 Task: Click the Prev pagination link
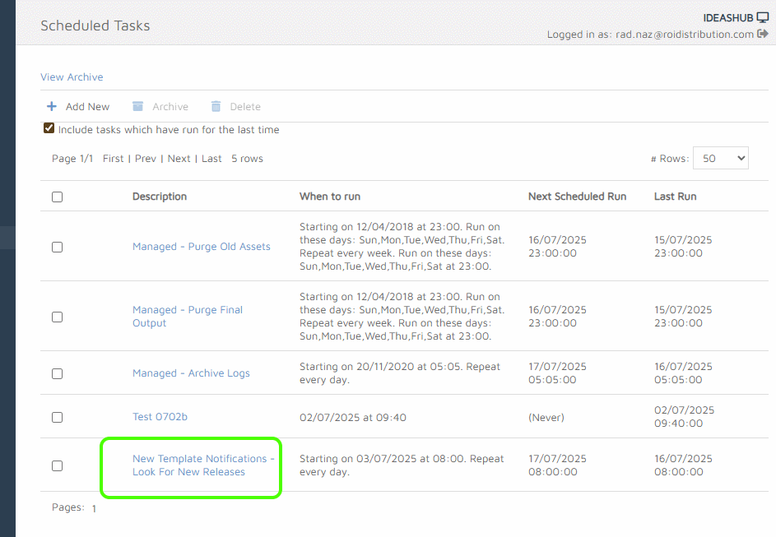tap(146, 159)
